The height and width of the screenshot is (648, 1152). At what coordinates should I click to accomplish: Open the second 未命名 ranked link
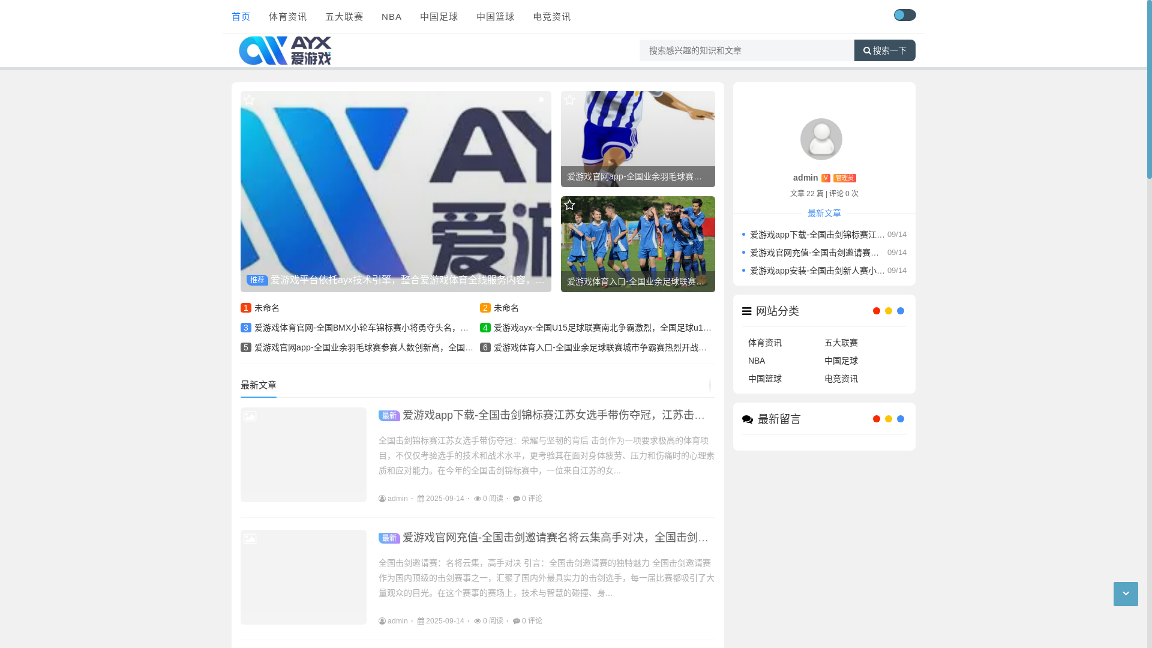tap(506, 308)
